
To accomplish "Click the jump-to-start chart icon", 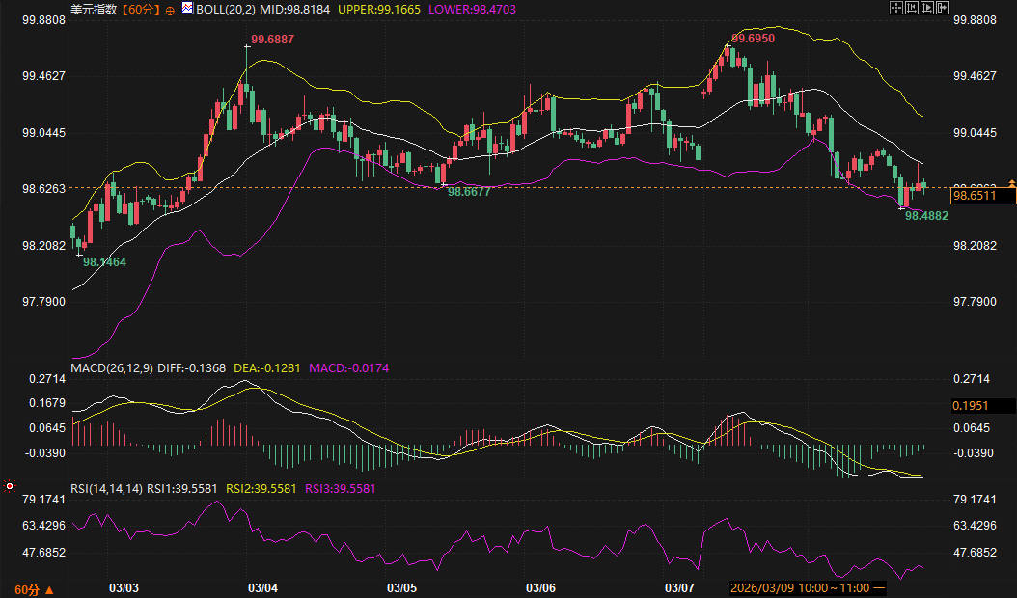I will tap(912, 8).
